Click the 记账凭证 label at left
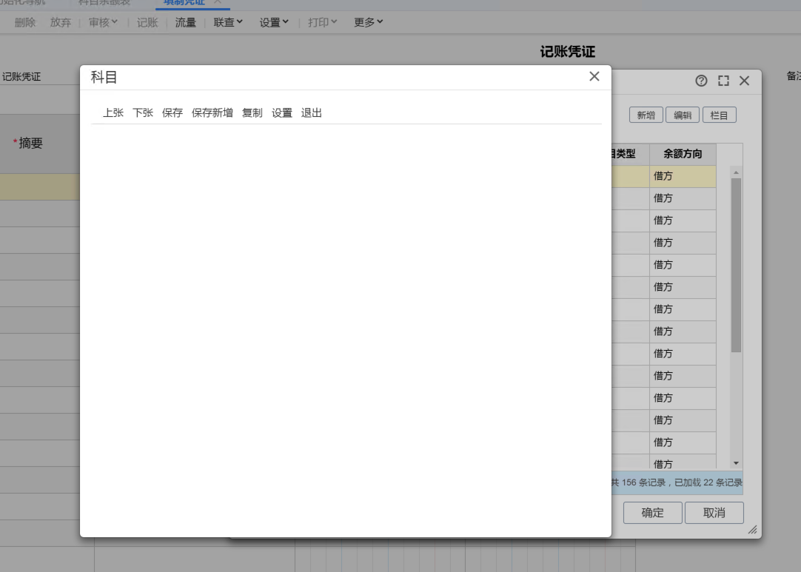This screenshot has width=801, height=572. (21, 77)
